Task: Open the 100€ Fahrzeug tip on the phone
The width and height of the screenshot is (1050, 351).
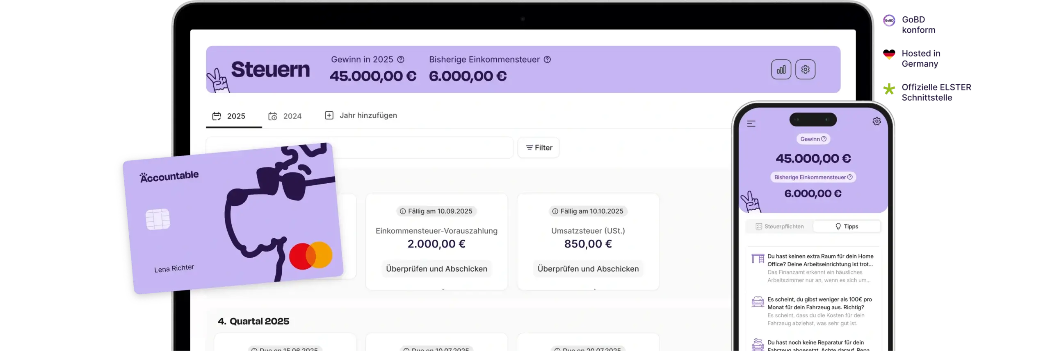Action: pyautogui.click(x=813, y=311)
